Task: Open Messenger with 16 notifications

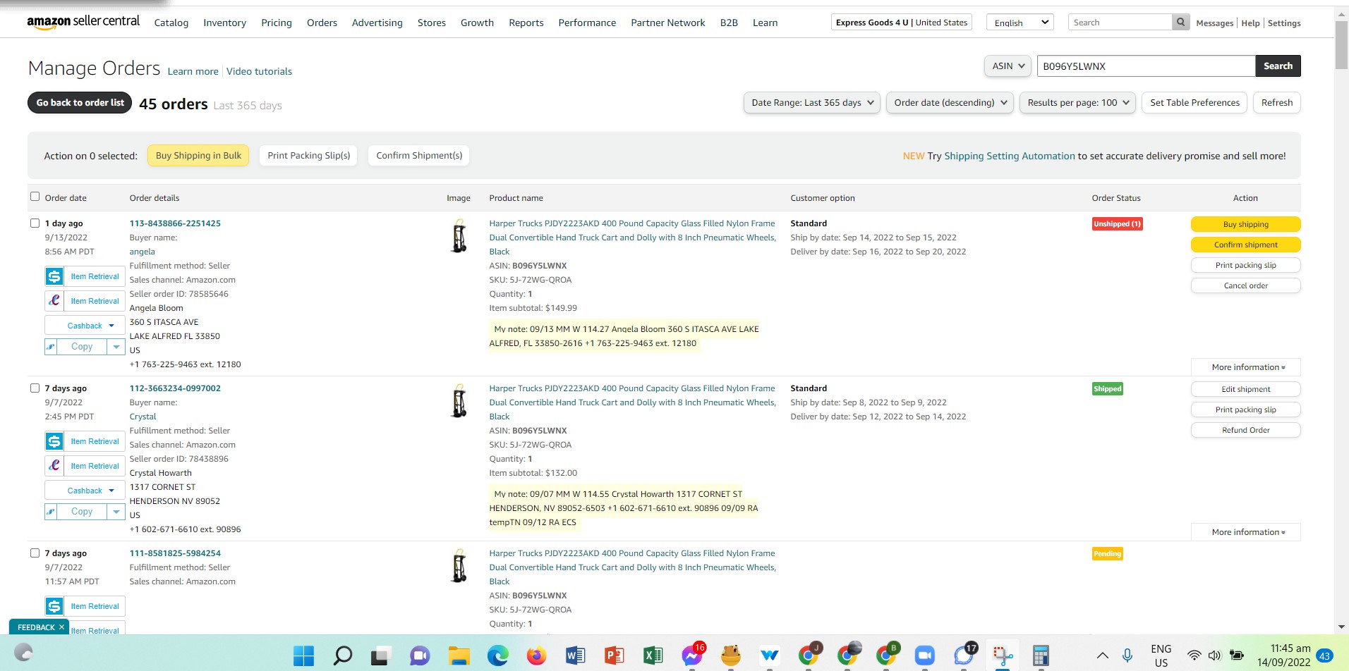Action: pos(693,655)
